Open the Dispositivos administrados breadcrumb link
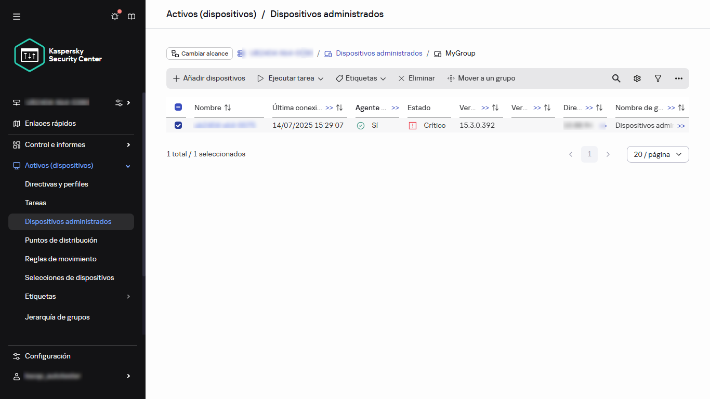710x399 pixels. [x=379, y=53]
